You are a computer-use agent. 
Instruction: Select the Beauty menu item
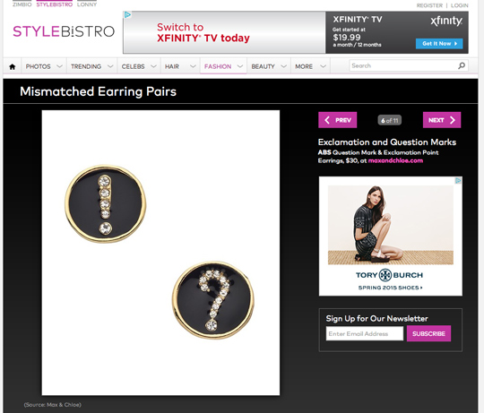coord(263,66)
